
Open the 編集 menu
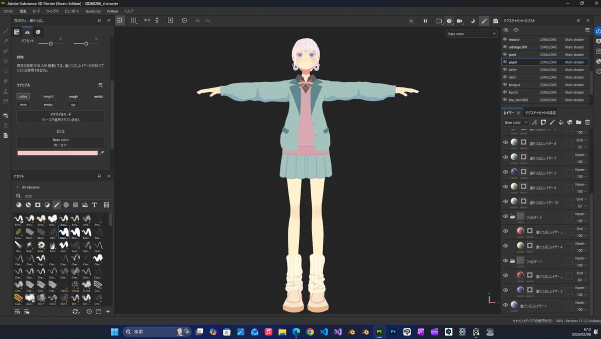(23, 11)
